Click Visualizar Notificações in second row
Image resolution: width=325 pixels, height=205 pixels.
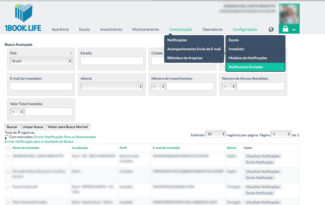click(263, 171)
